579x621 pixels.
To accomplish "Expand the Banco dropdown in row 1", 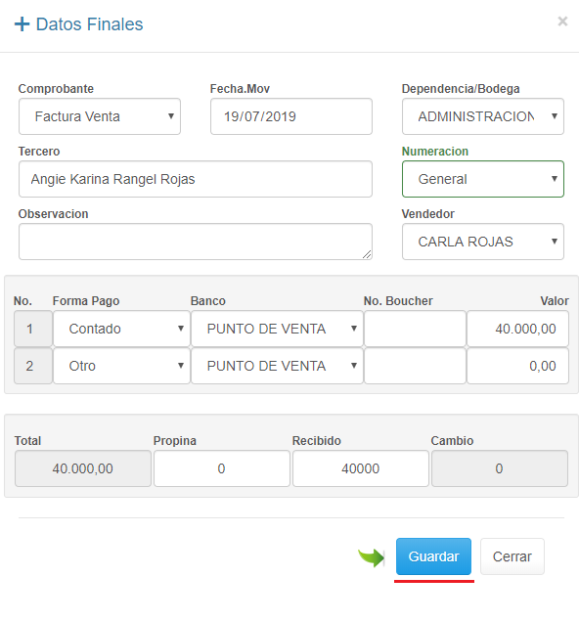I will 277,329.
